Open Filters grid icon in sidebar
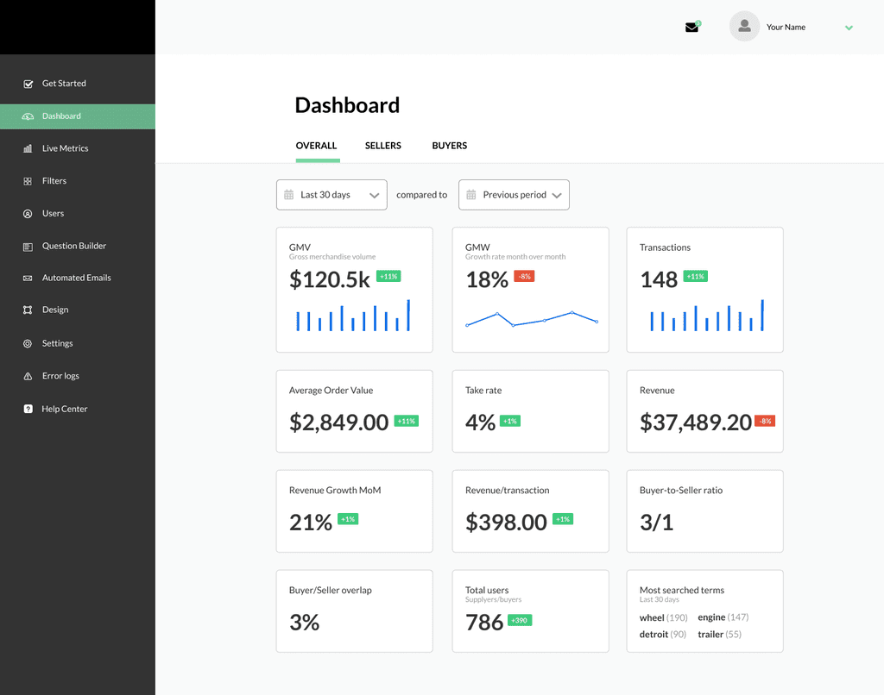The image size is (884, 695). [28, 181]
